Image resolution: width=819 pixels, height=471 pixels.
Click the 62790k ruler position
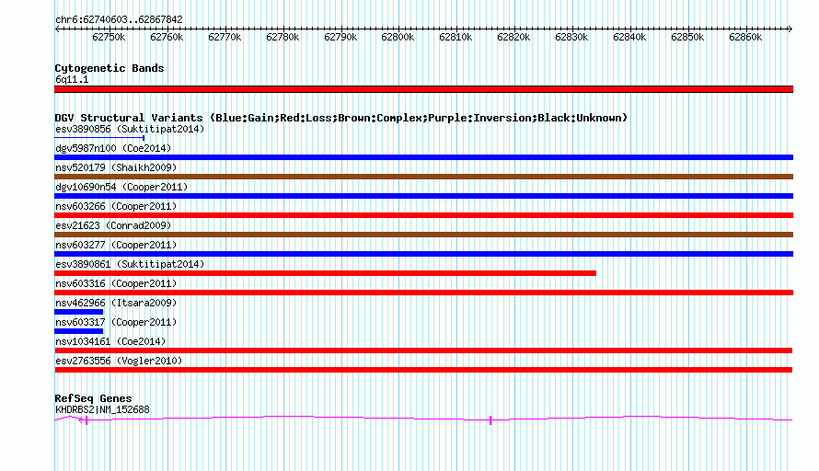coord(340,37)
